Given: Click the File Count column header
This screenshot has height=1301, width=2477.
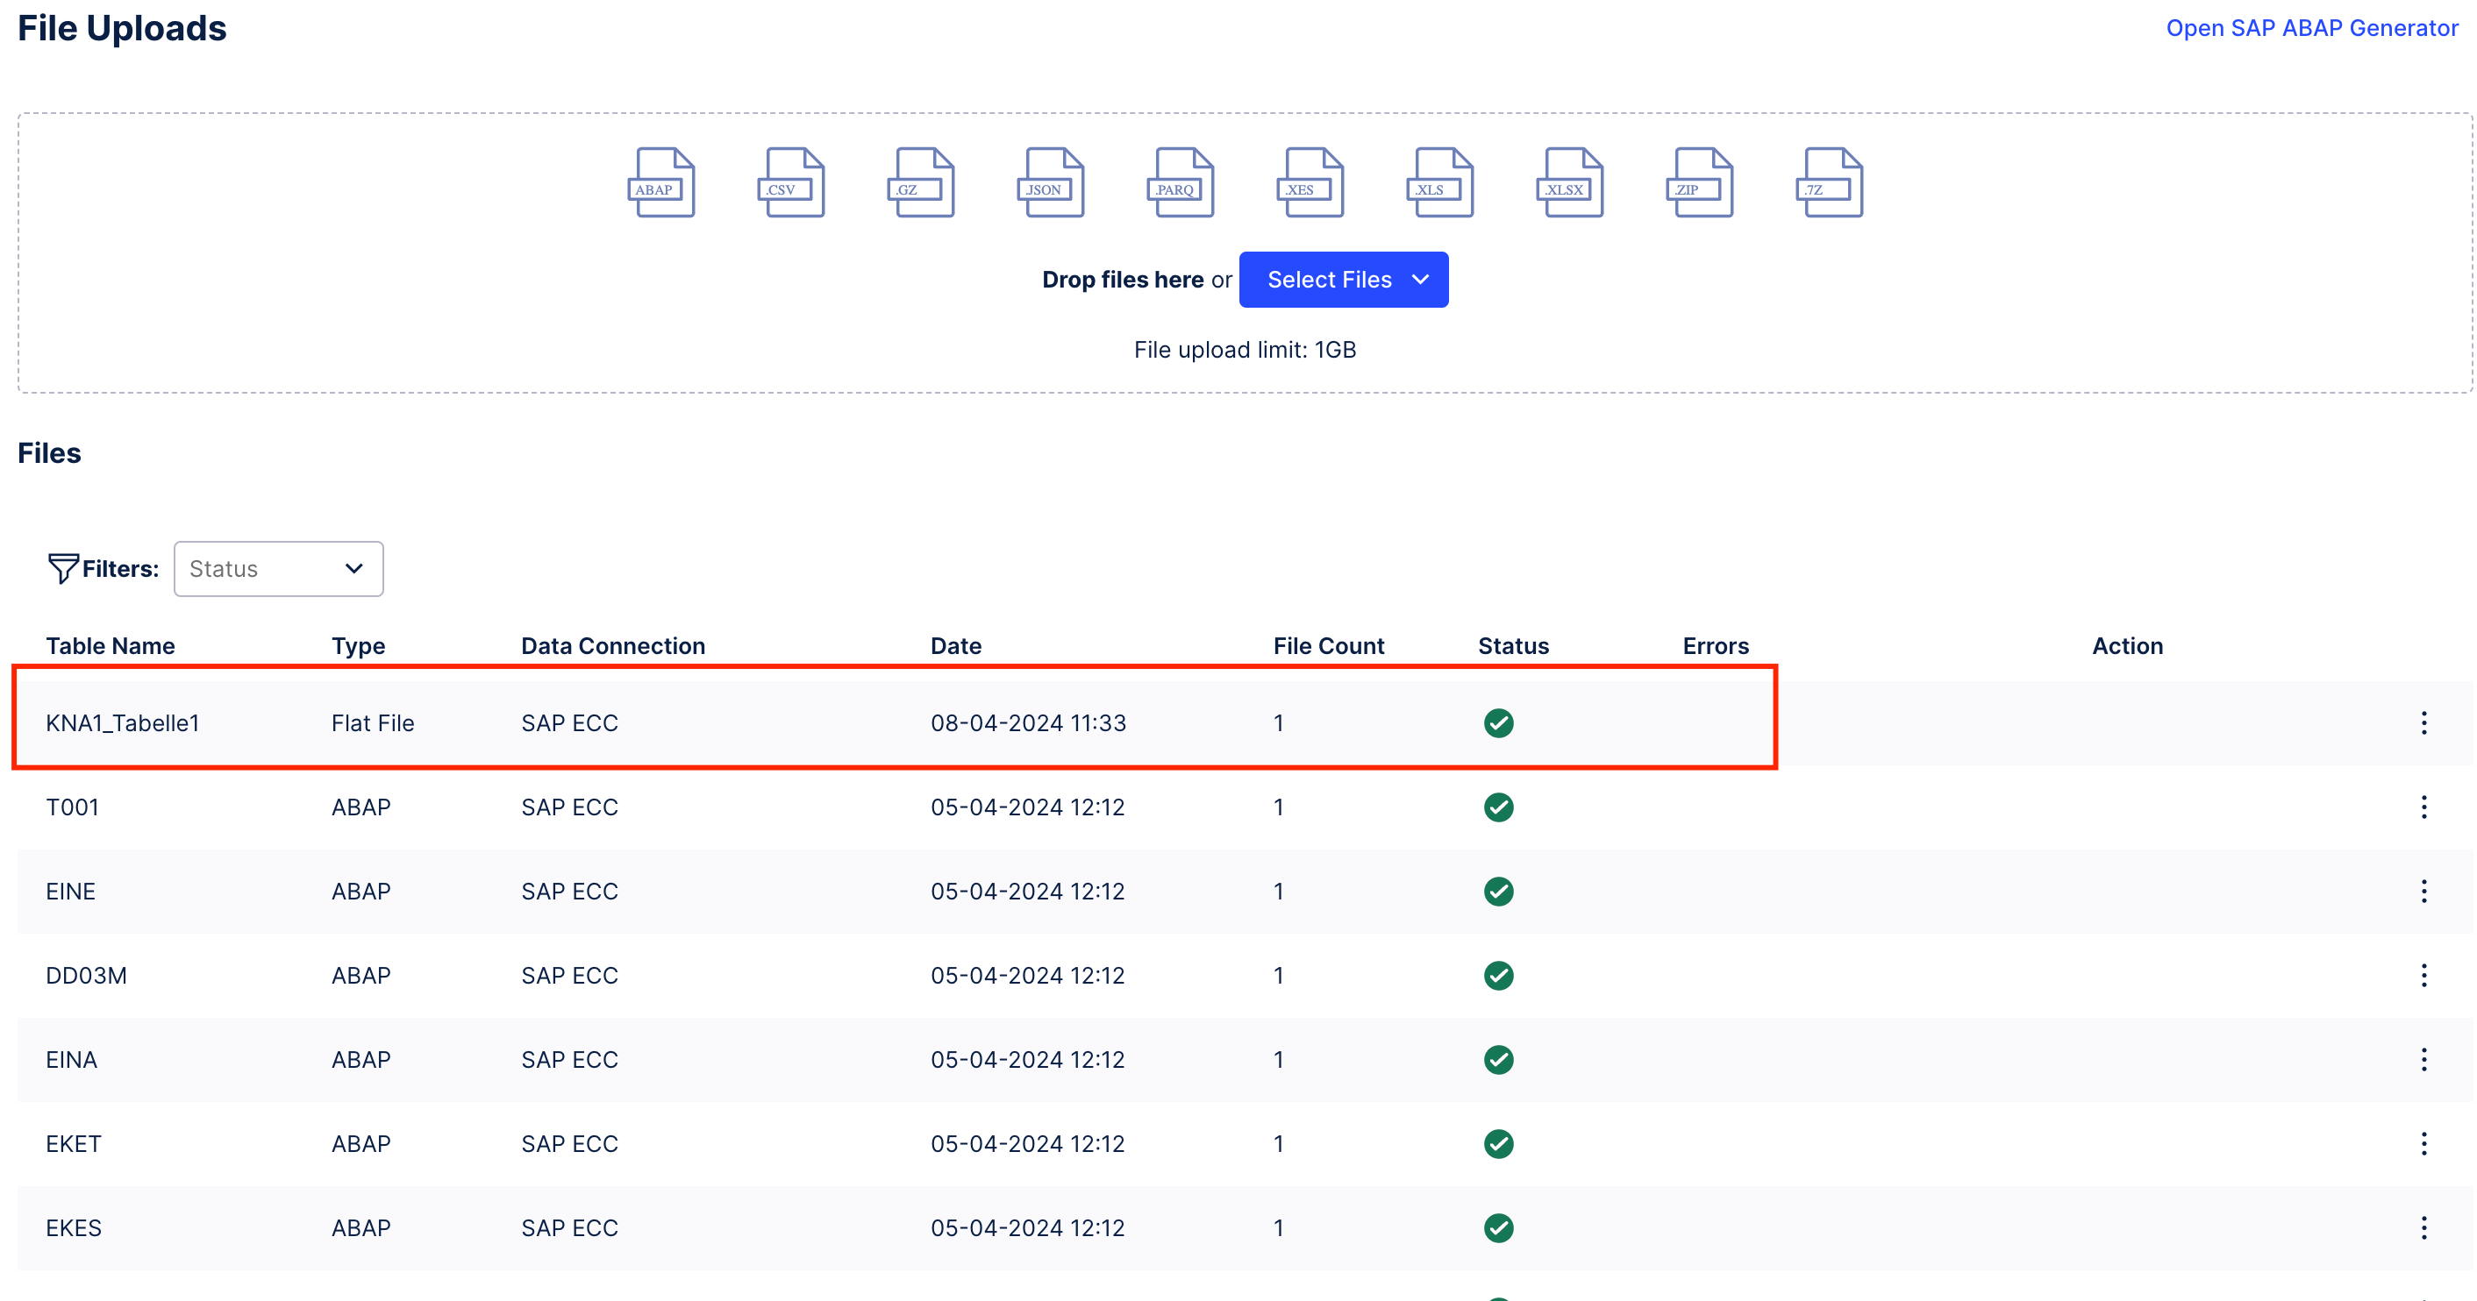Looking at the screenshot, I should click(1329, 646).
